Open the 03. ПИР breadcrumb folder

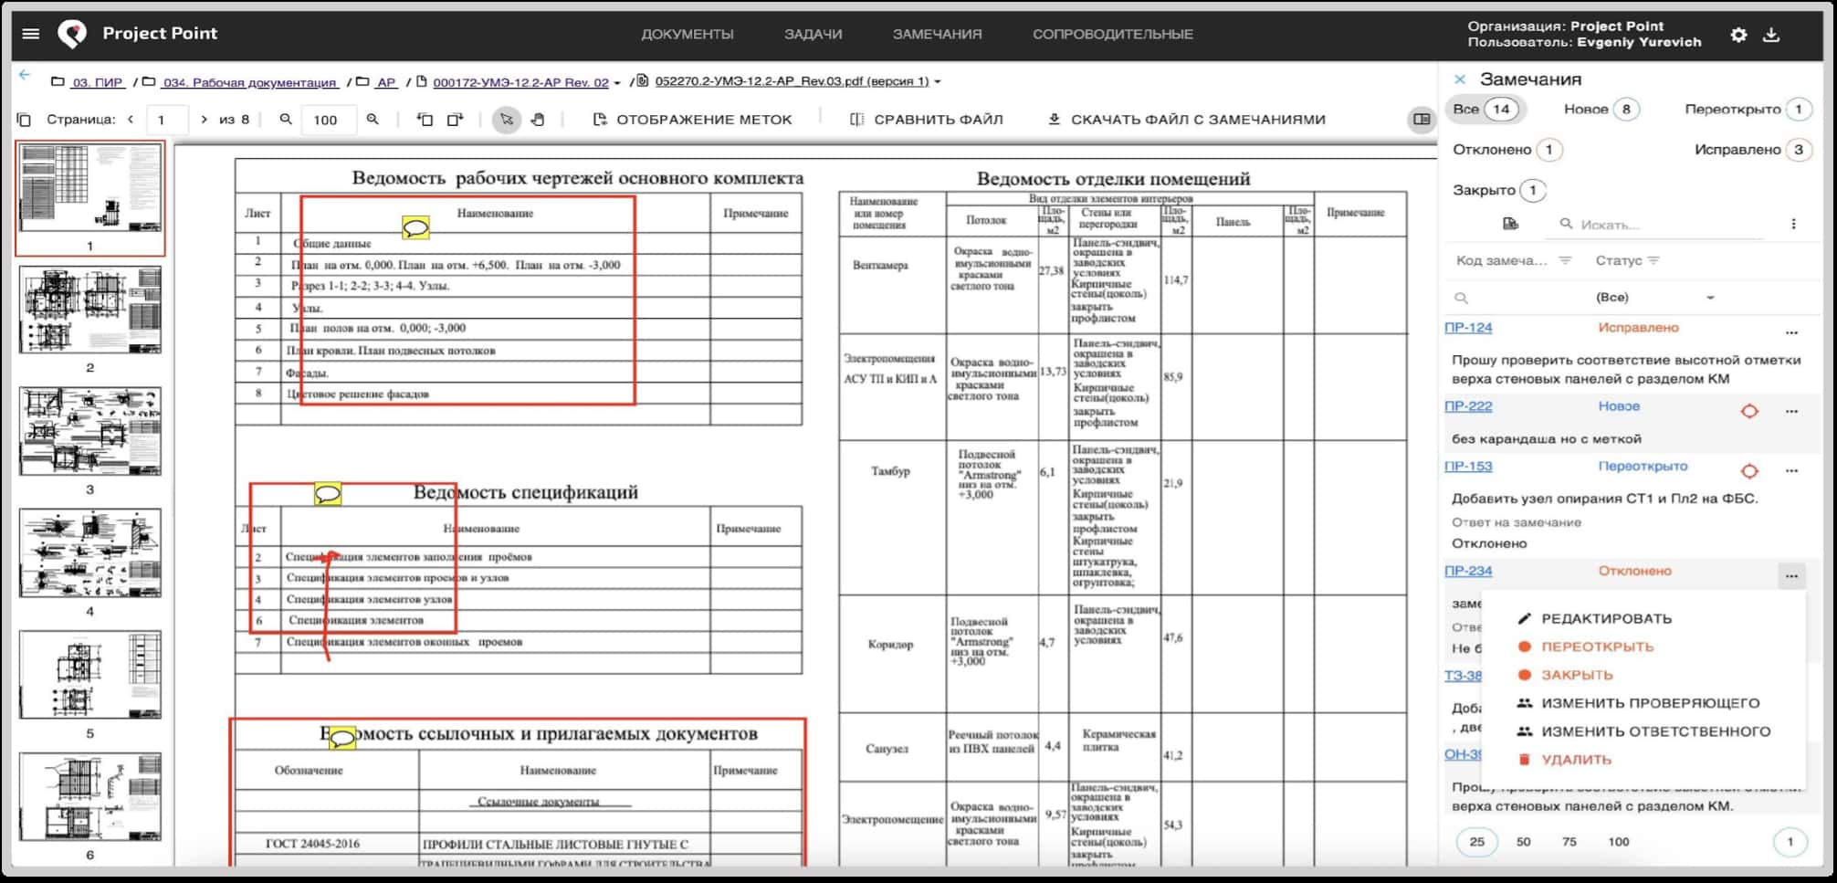(x=97, y=82)
